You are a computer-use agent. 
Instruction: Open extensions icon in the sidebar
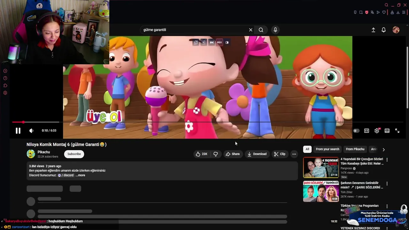click(5, 86)
